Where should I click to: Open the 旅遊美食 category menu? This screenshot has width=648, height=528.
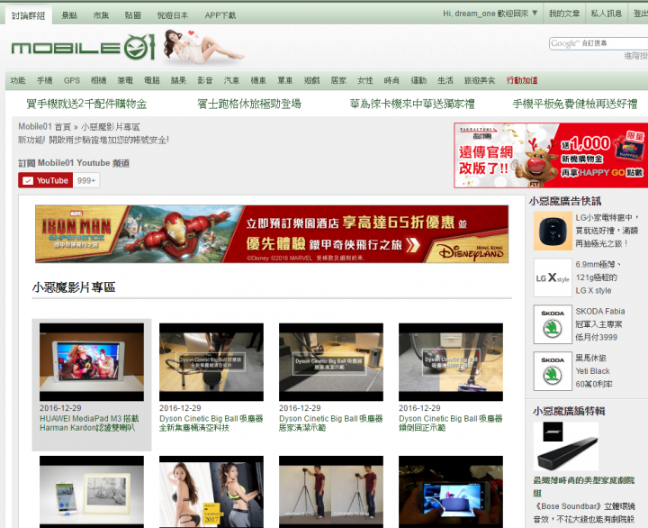click(x=480, y=80)
